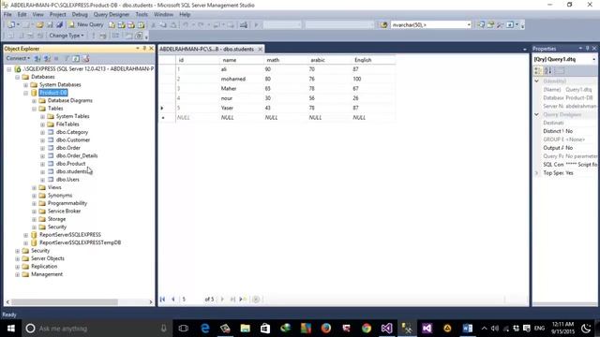Select dbo.Order_Details table in tree
600x337 pixels.
pos(77,156)
